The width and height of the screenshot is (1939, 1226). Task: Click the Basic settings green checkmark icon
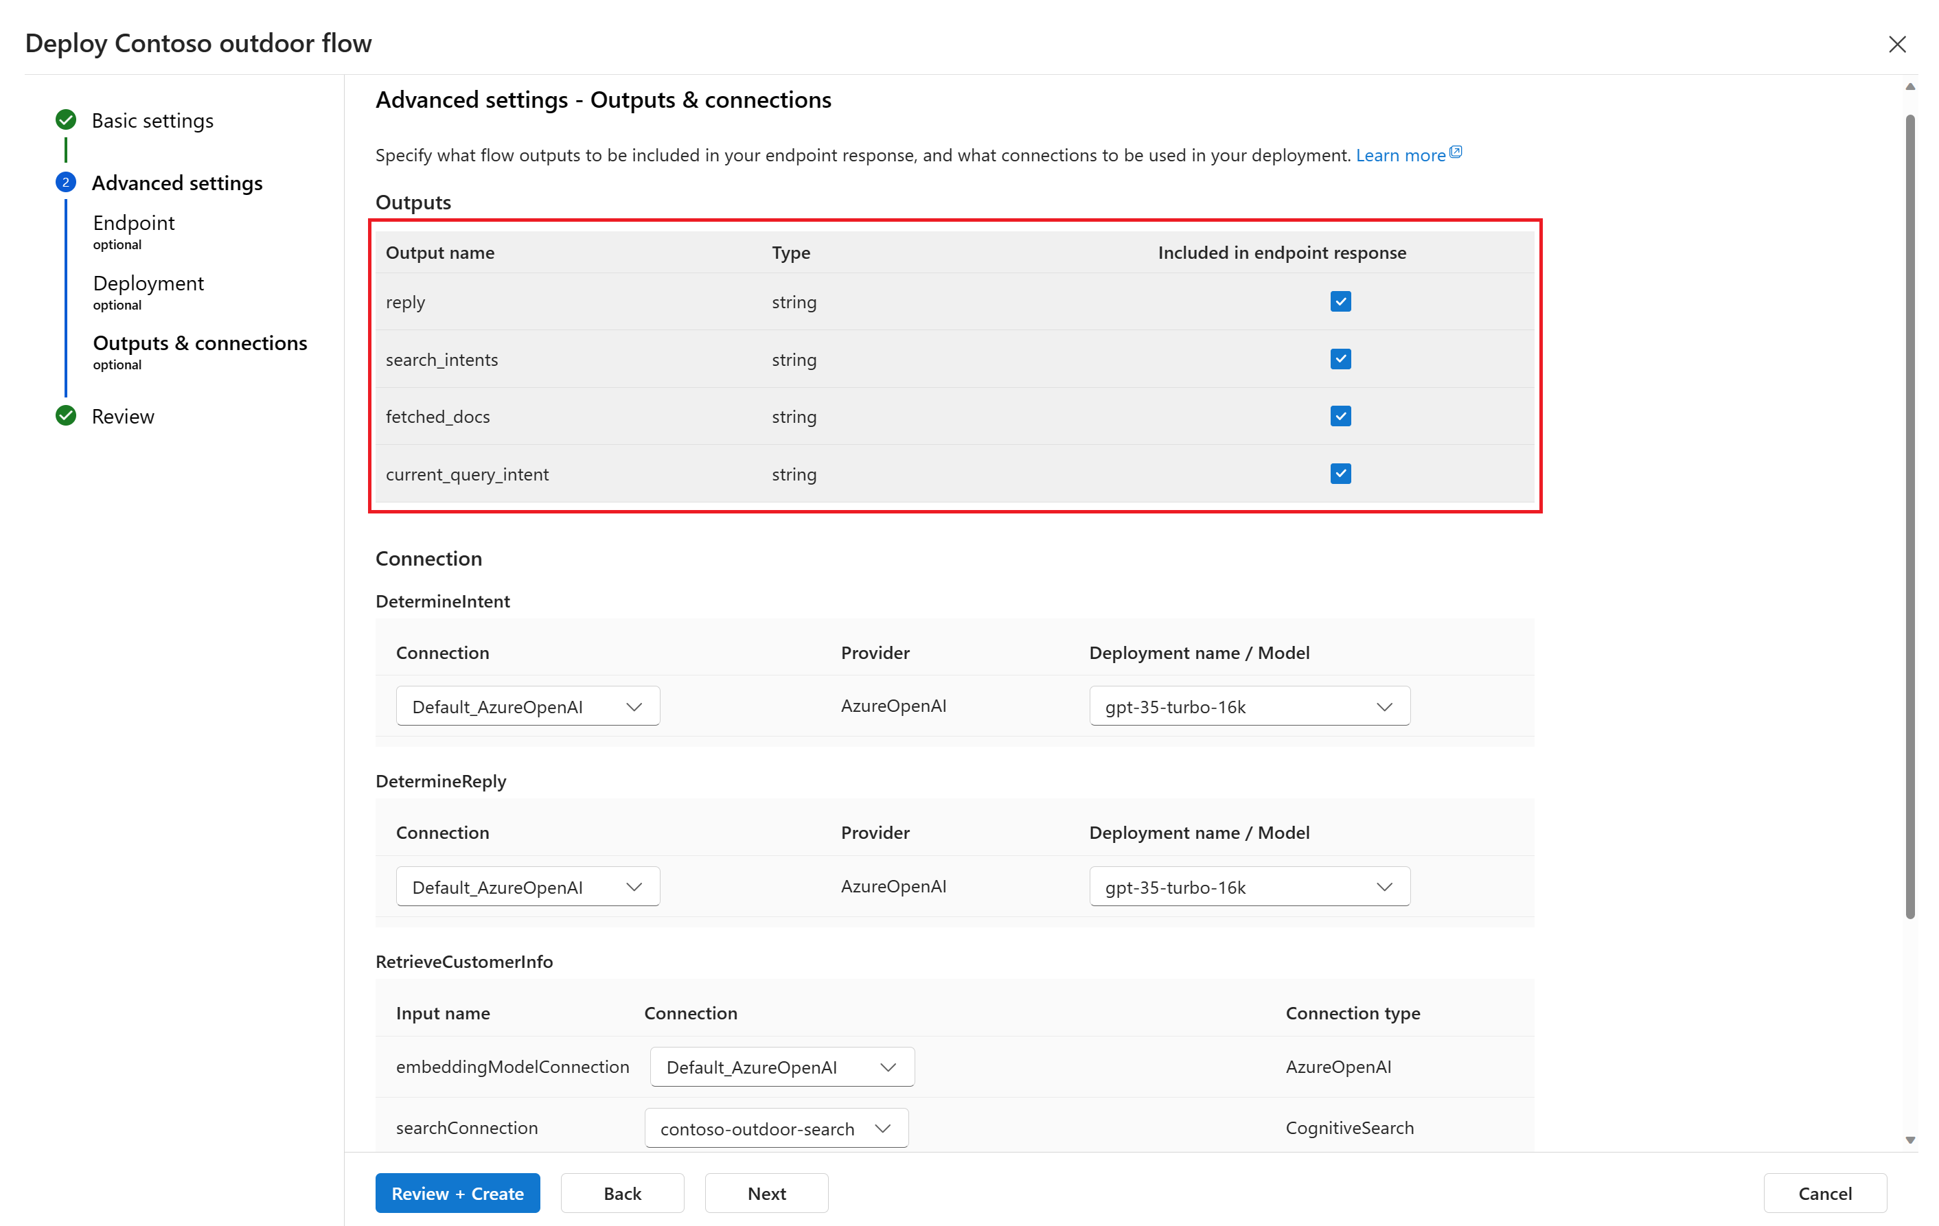click(x=66, y=120)
